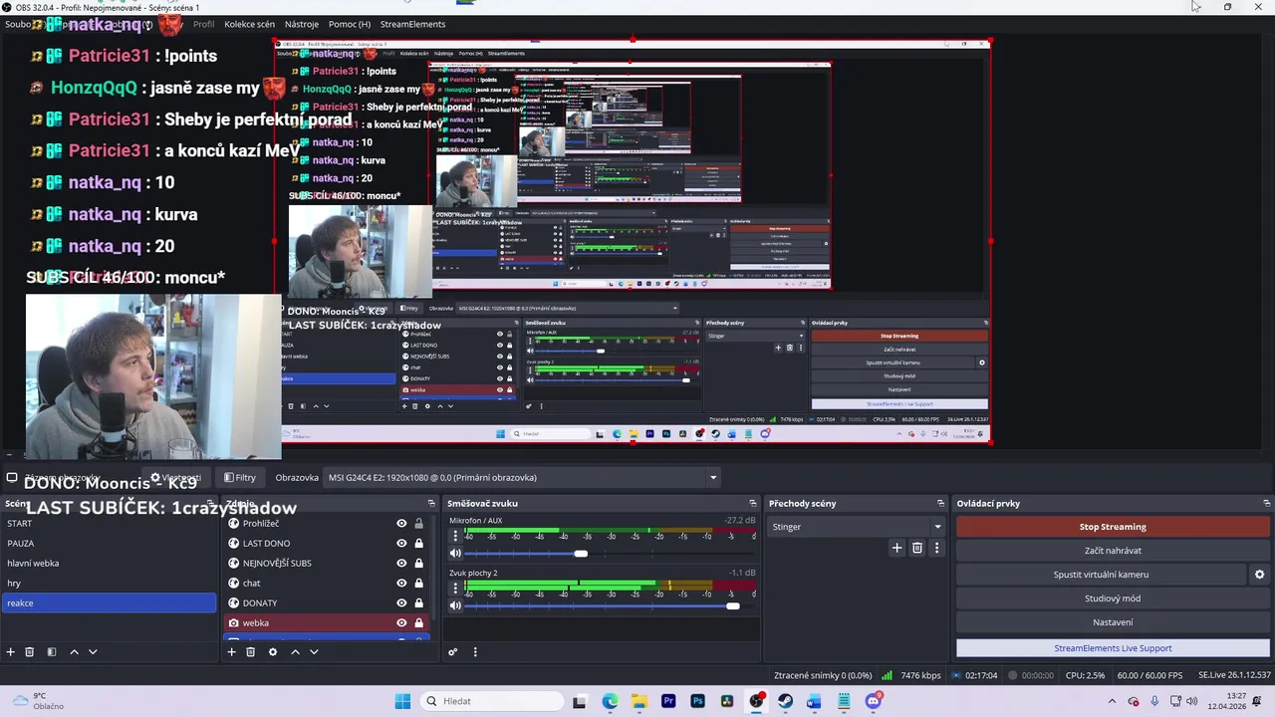This screenshot has height=717, width=1275.
Task: Open Discord from the taskbar
Action: [874, 701]
